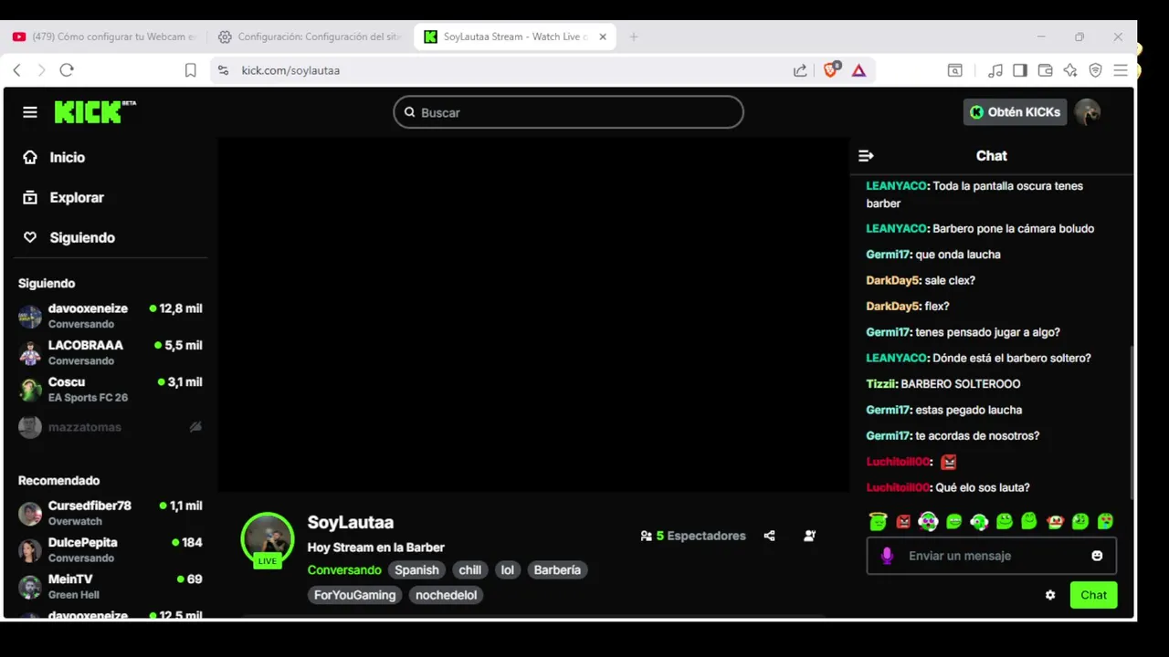
Task: Click the share stream icon
Action: 769,536
